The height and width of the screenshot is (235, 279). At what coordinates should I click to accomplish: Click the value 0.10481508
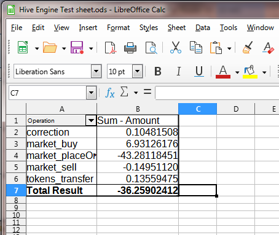pos(152,132)
